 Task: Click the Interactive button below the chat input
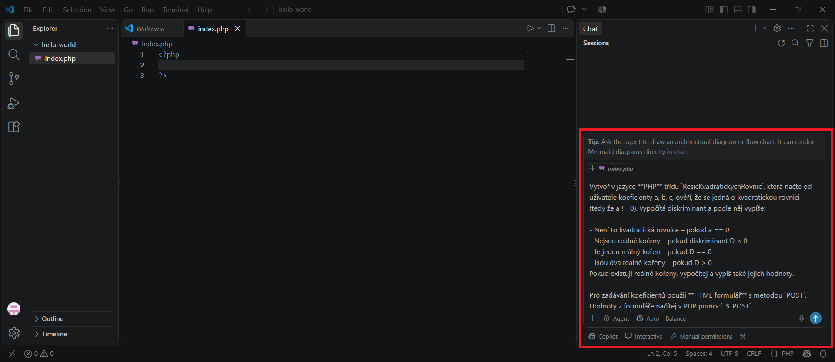pos(644,336)
